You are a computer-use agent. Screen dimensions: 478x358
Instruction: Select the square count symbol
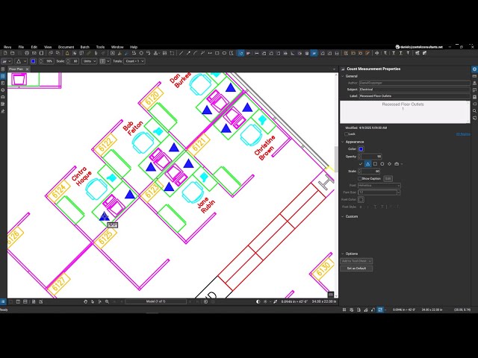(x=375, y=164)
